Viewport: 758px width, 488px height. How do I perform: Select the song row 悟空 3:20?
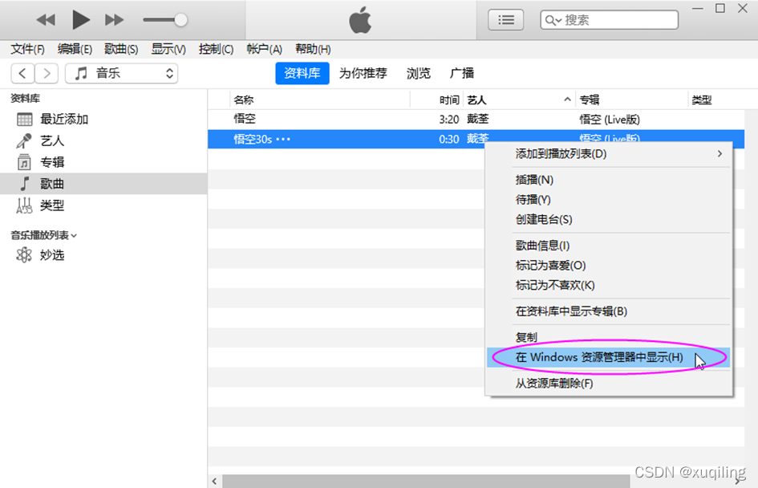[x=476, y=120]
